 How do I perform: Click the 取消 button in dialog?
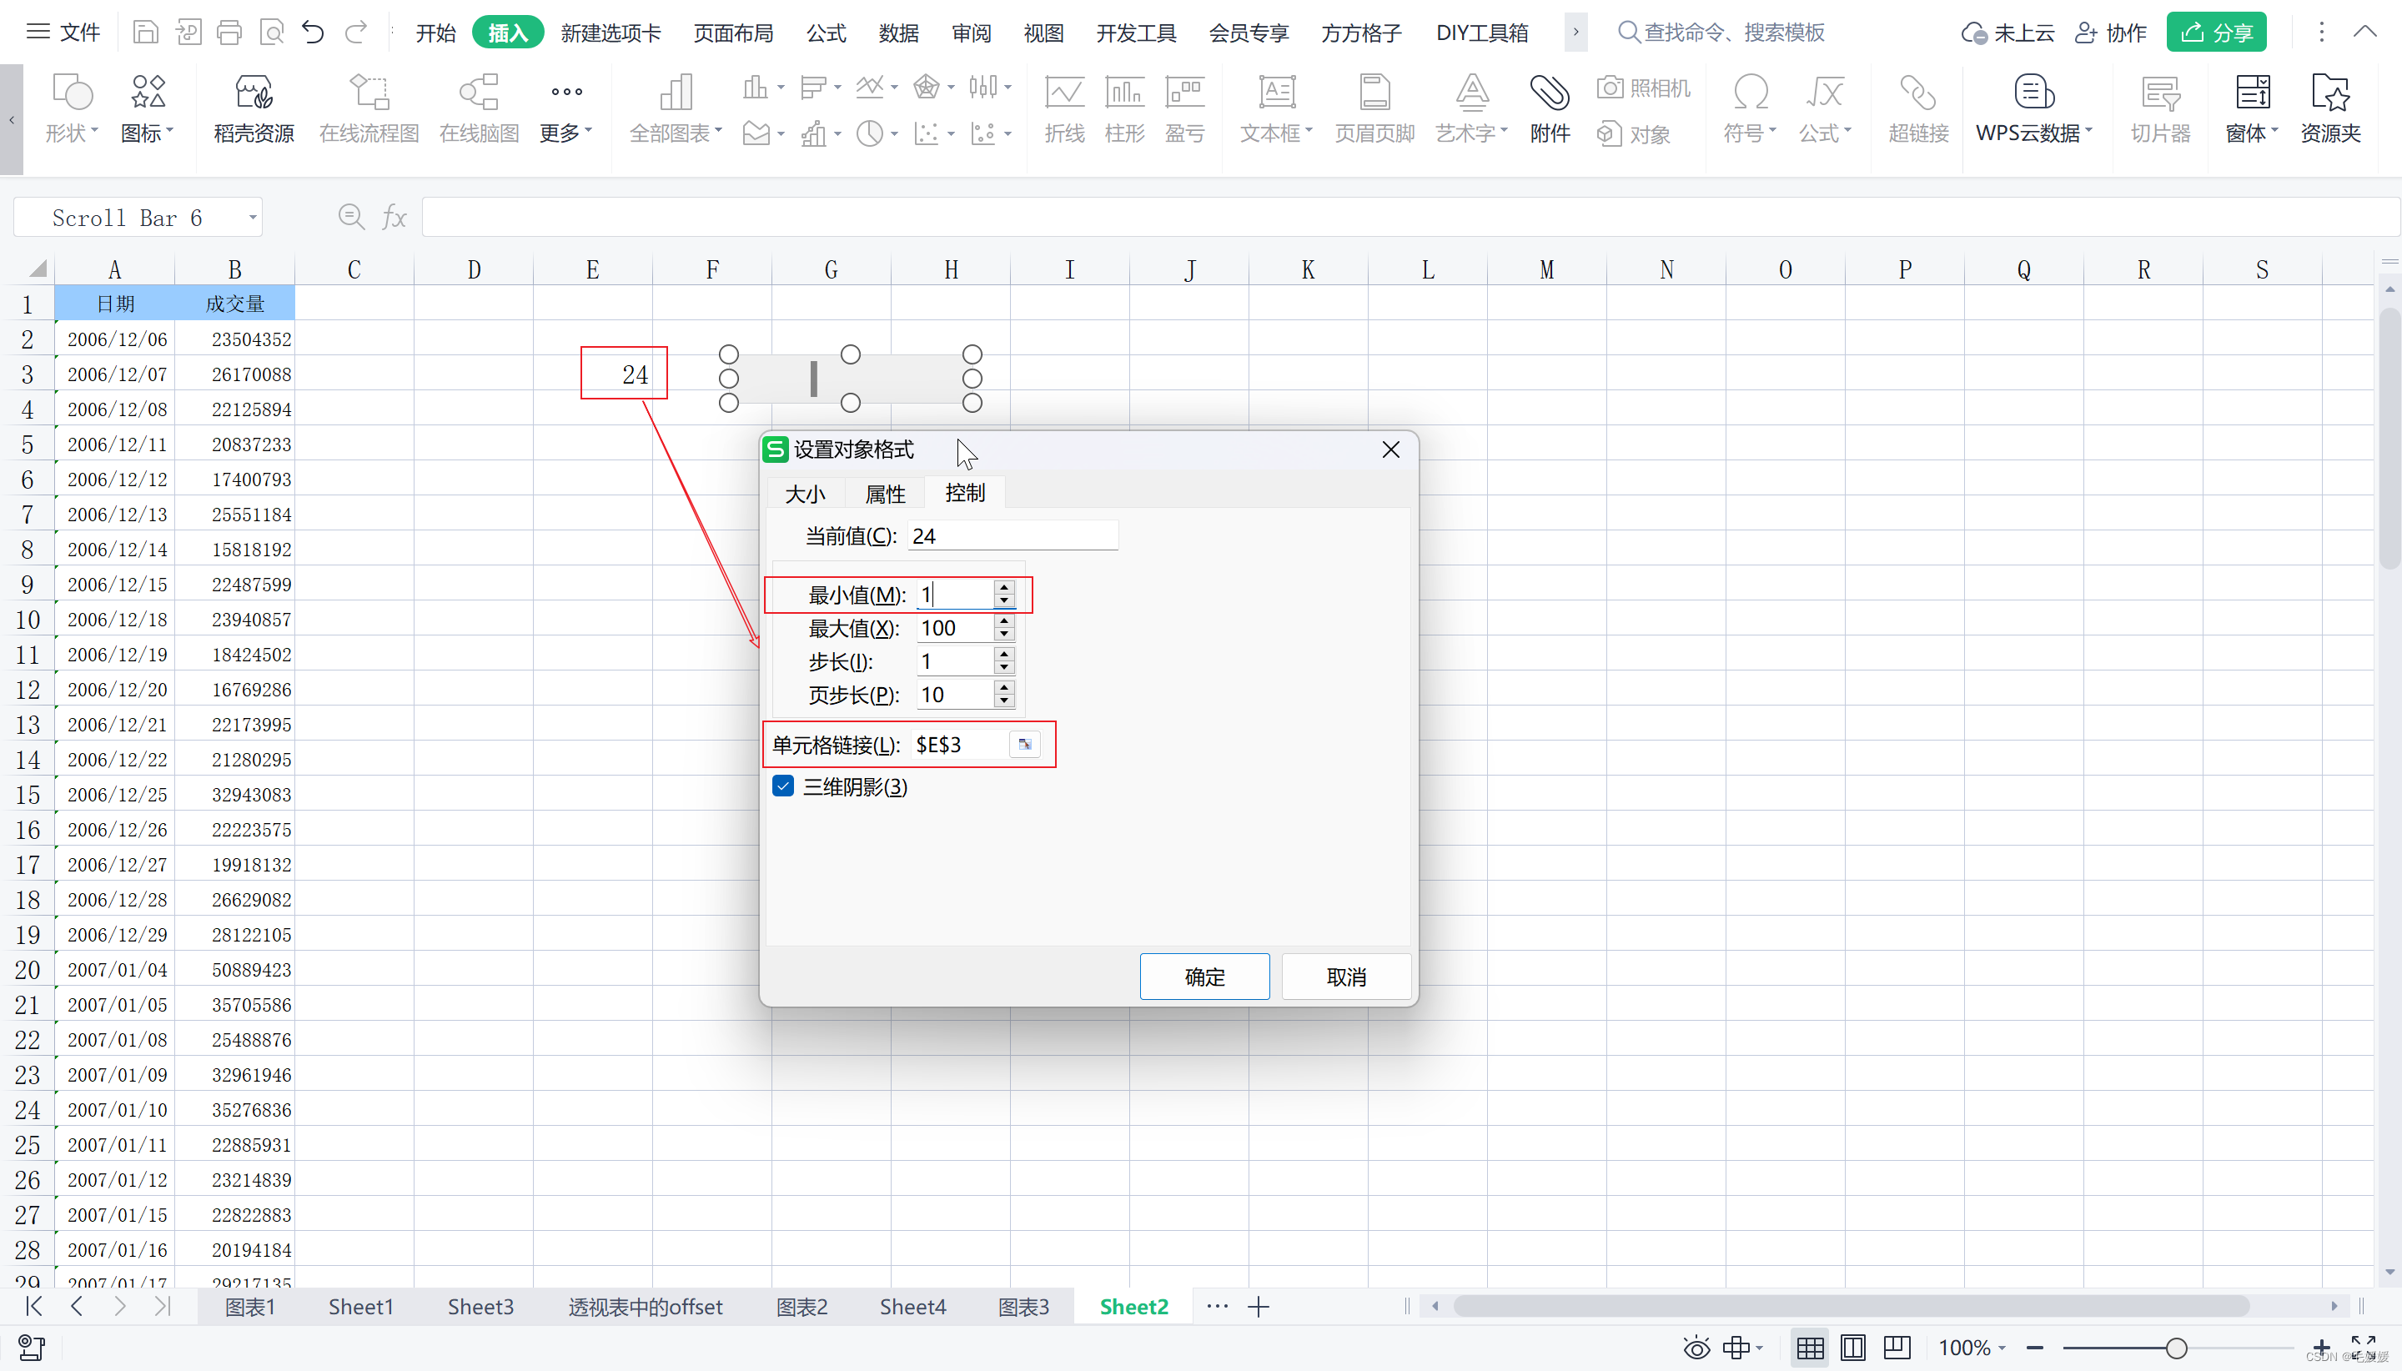[x=1345, y=977]
